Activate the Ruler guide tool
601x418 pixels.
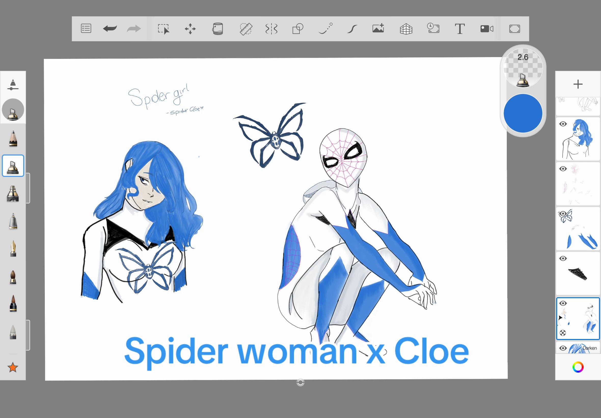point(246,29)
